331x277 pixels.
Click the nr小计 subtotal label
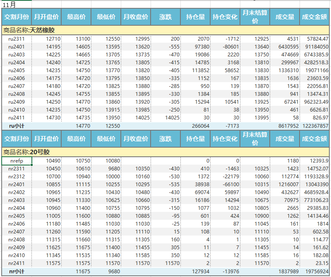click(x=17, y=272)
